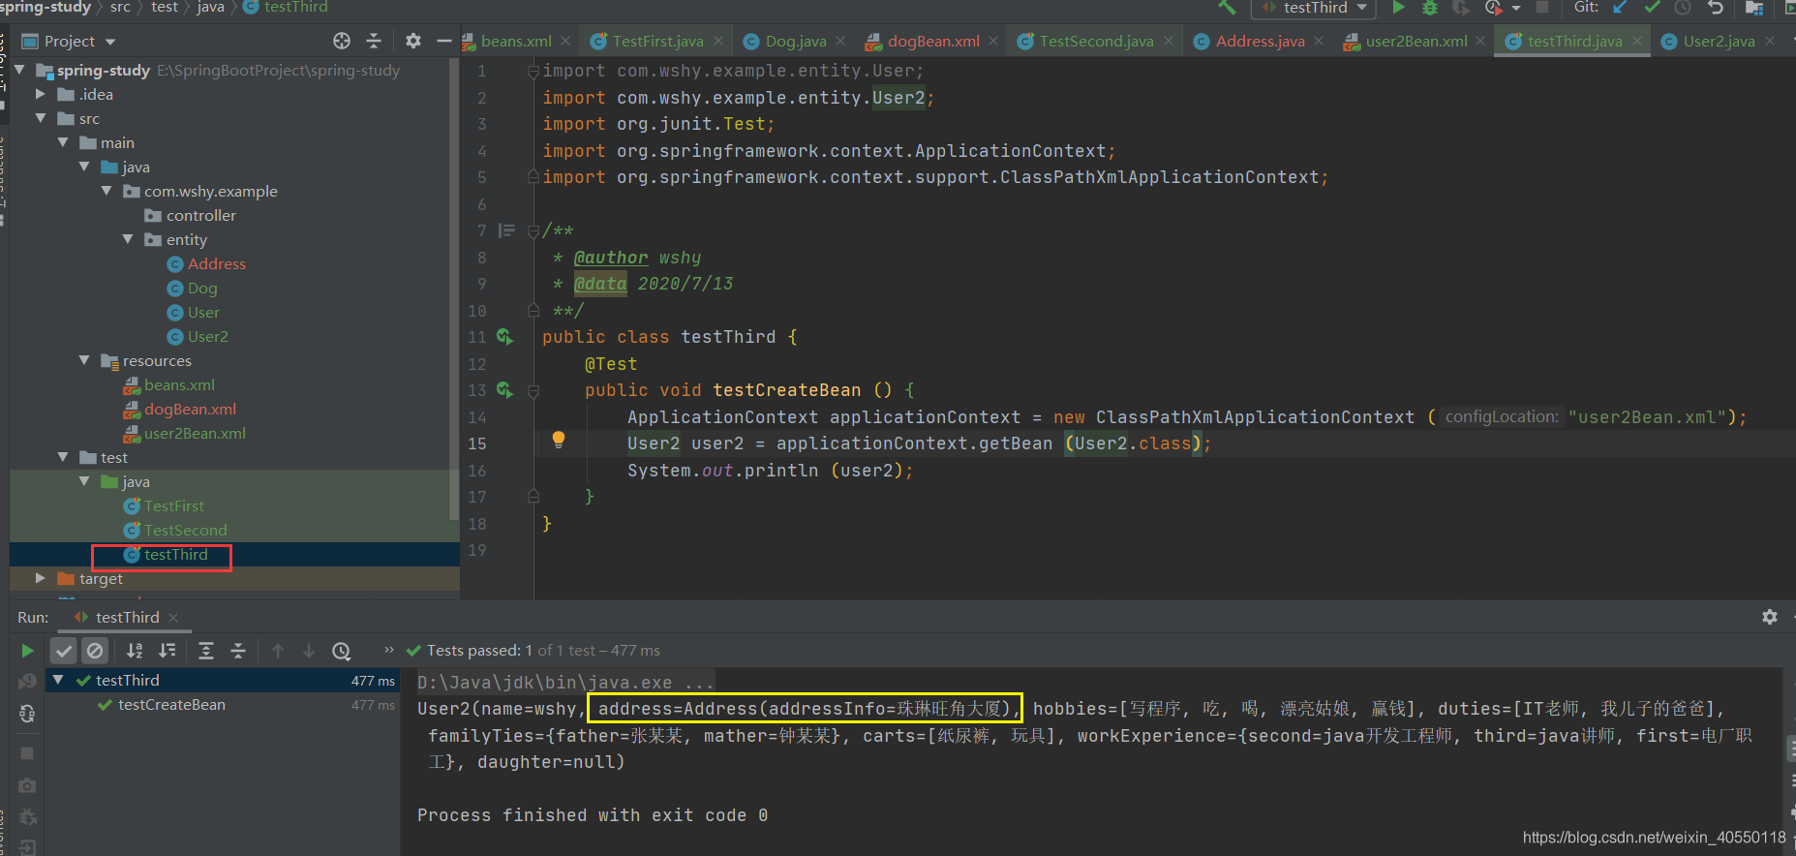The height and width of the screenshot is (856, 1796).
Task: Click run gutter icon beside class testThird
Action: point(504,336)
